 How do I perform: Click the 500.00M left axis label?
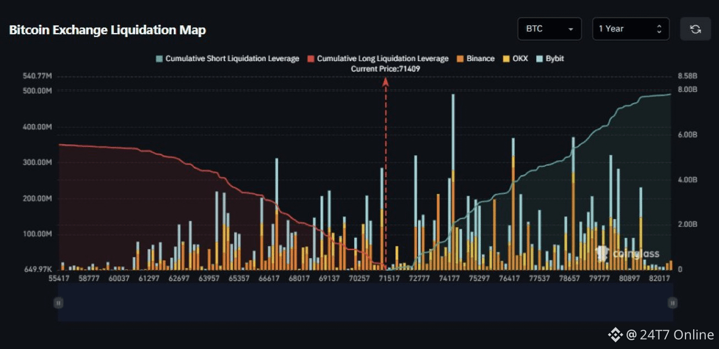pyautogui.click(x=37, y=91)
